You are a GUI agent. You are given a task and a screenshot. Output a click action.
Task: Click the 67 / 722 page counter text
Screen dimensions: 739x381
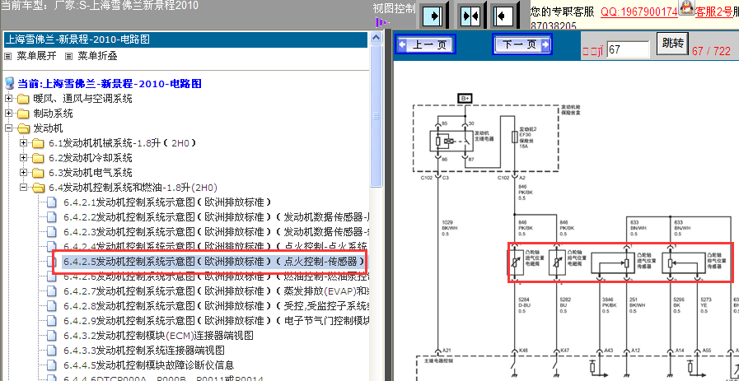click(711, 51)
